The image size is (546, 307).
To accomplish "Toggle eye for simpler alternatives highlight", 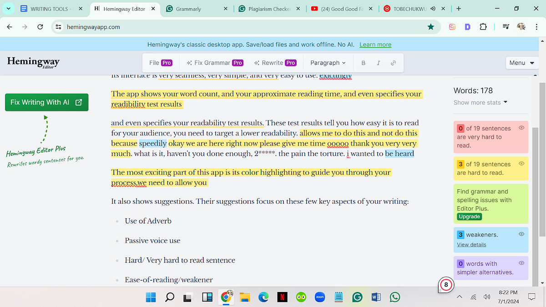I will [521, 263].
